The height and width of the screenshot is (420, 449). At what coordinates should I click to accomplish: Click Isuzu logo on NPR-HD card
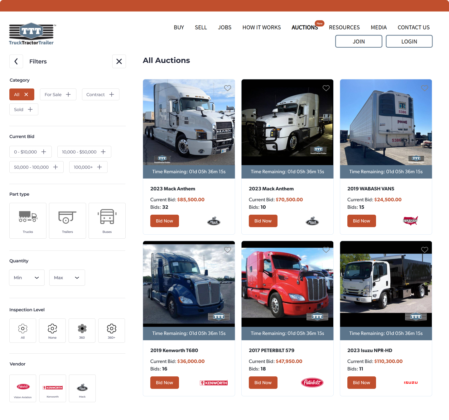[411, 383]
